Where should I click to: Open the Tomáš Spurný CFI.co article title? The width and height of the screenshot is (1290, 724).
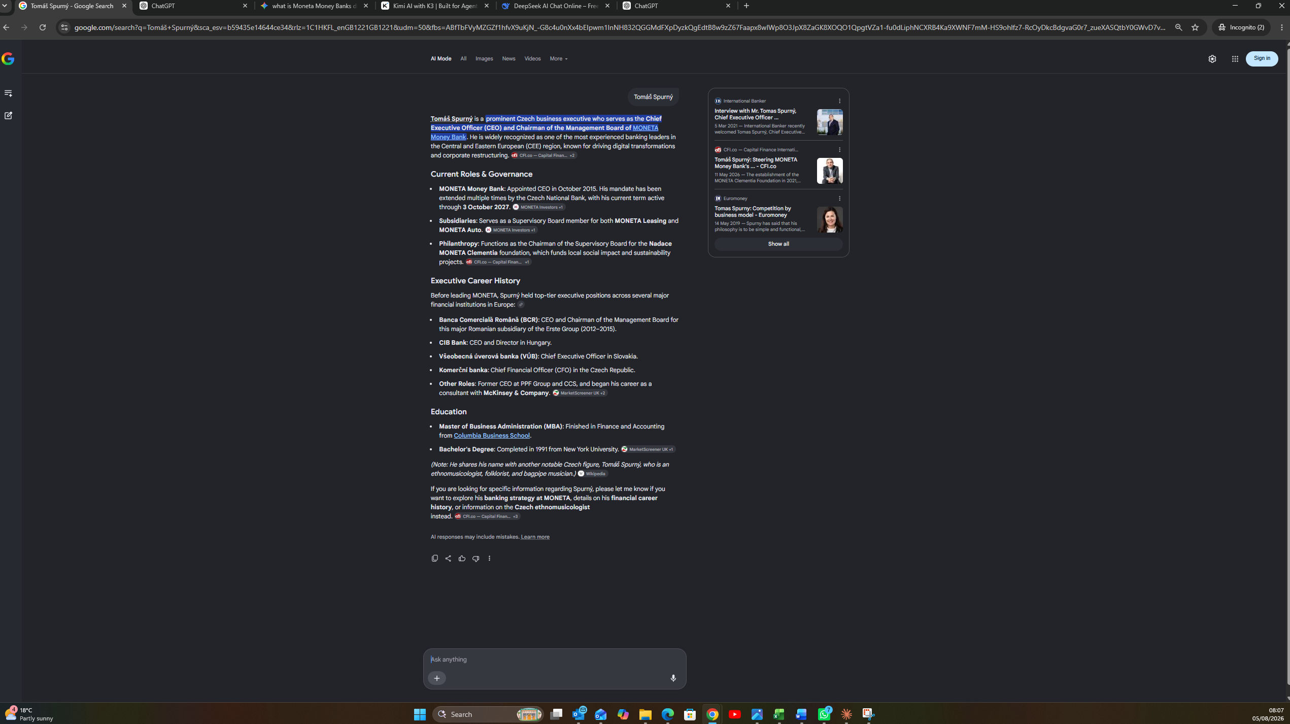756,163
